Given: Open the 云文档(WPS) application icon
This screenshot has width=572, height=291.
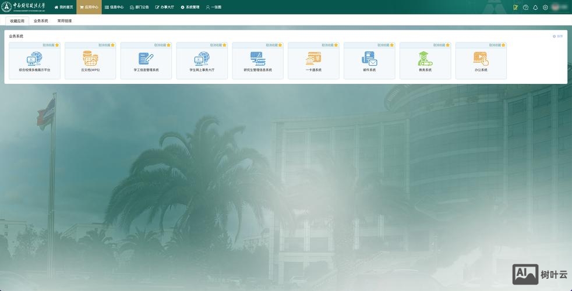Looking at the screenshot, I should [x=90, y=58].
